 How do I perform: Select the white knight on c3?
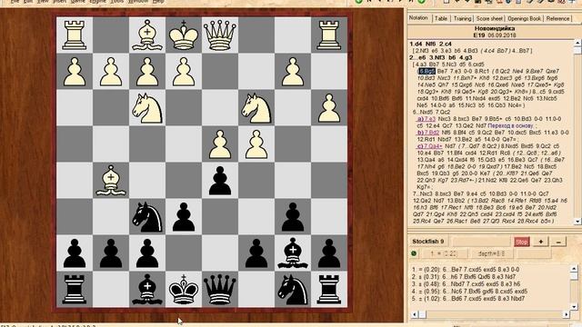(x=256, y=108)
